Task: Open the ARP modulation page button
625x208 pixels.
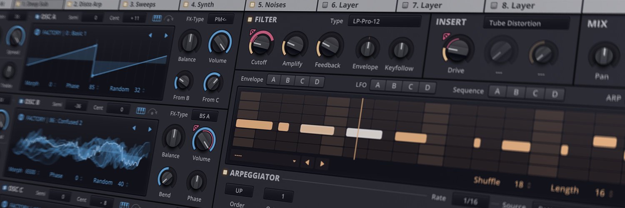Action: click(x=613, y=98)
